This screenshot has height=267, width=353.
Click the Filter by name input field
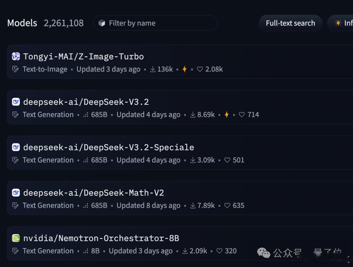[155, 23]
